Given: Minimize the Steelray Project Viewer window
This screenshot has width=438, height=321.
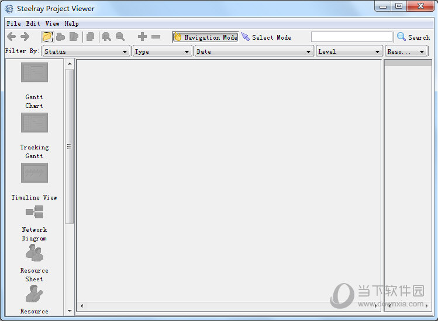Looking at the screenshot, I should point(383,6).
